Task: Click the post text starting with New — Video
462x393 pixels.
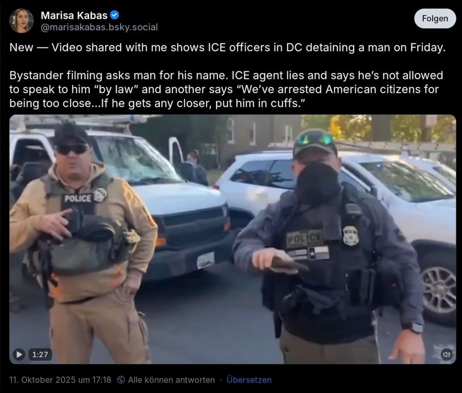Action: tap(227, 48)
